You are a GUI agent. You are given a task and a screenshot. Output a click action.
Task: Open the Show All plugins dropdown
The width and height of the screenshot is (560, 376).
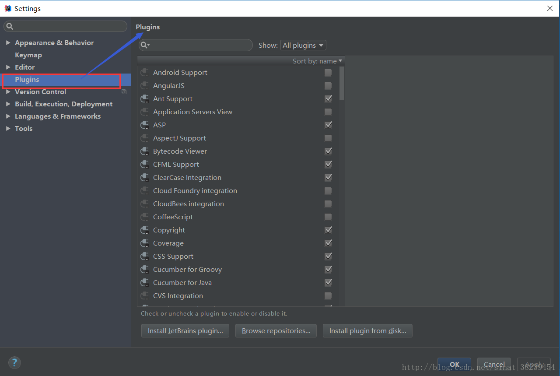(x=303, y=45)
